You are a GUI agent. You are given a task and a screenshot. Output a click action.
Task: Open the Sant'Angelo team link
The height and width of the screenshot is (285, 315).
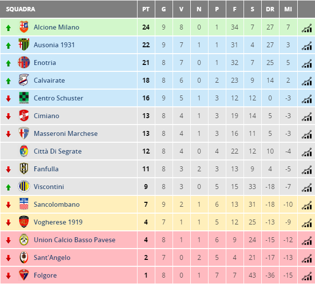tap(52, 257)
